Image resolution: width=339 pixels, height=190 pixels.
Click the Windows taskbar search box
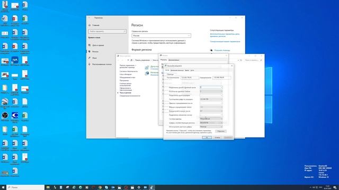coord(25,187)
